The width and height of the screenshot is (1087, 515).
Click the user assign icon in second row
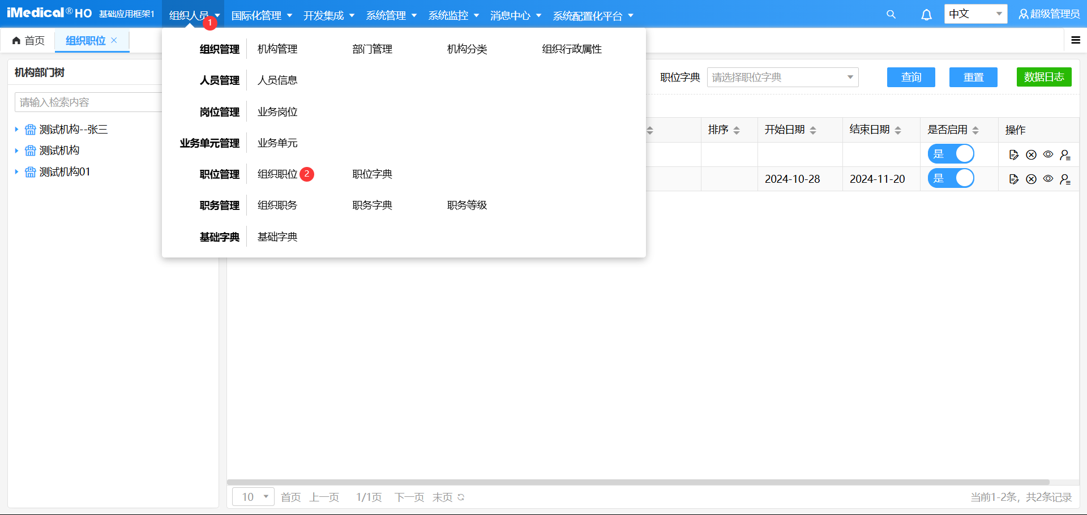click(x=1065, y=179)
